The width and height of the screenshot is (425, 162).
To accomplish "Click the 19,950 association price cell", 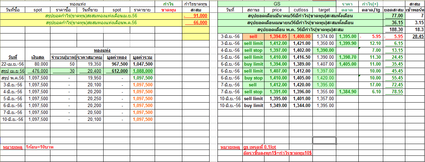I will tap(90, 78).
